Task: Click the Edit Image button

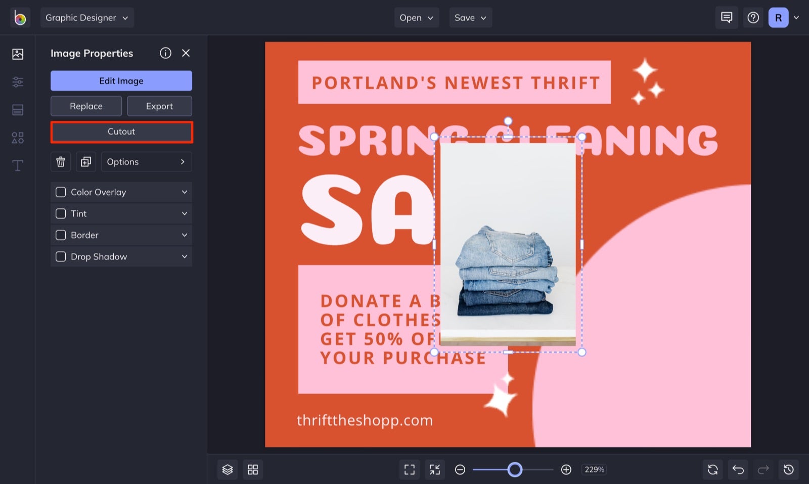Action: (121, 80)
